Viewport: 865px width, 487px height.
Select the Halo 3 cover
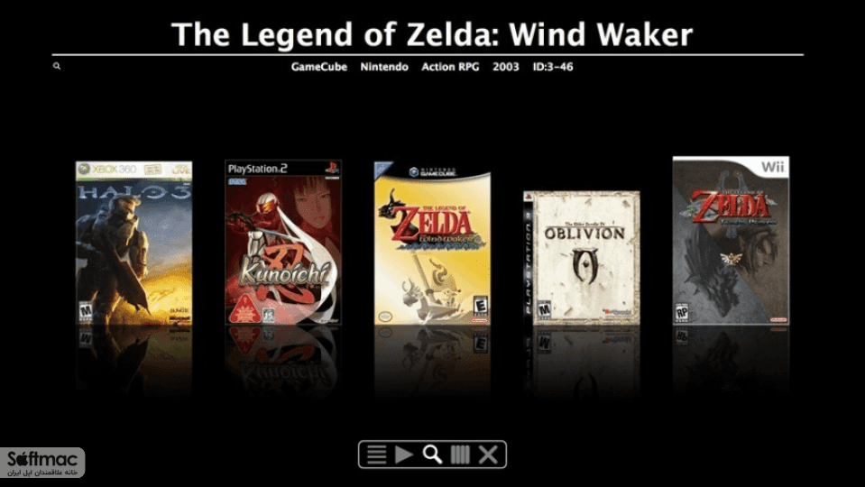pyautogui.click(x=134, y=243)
